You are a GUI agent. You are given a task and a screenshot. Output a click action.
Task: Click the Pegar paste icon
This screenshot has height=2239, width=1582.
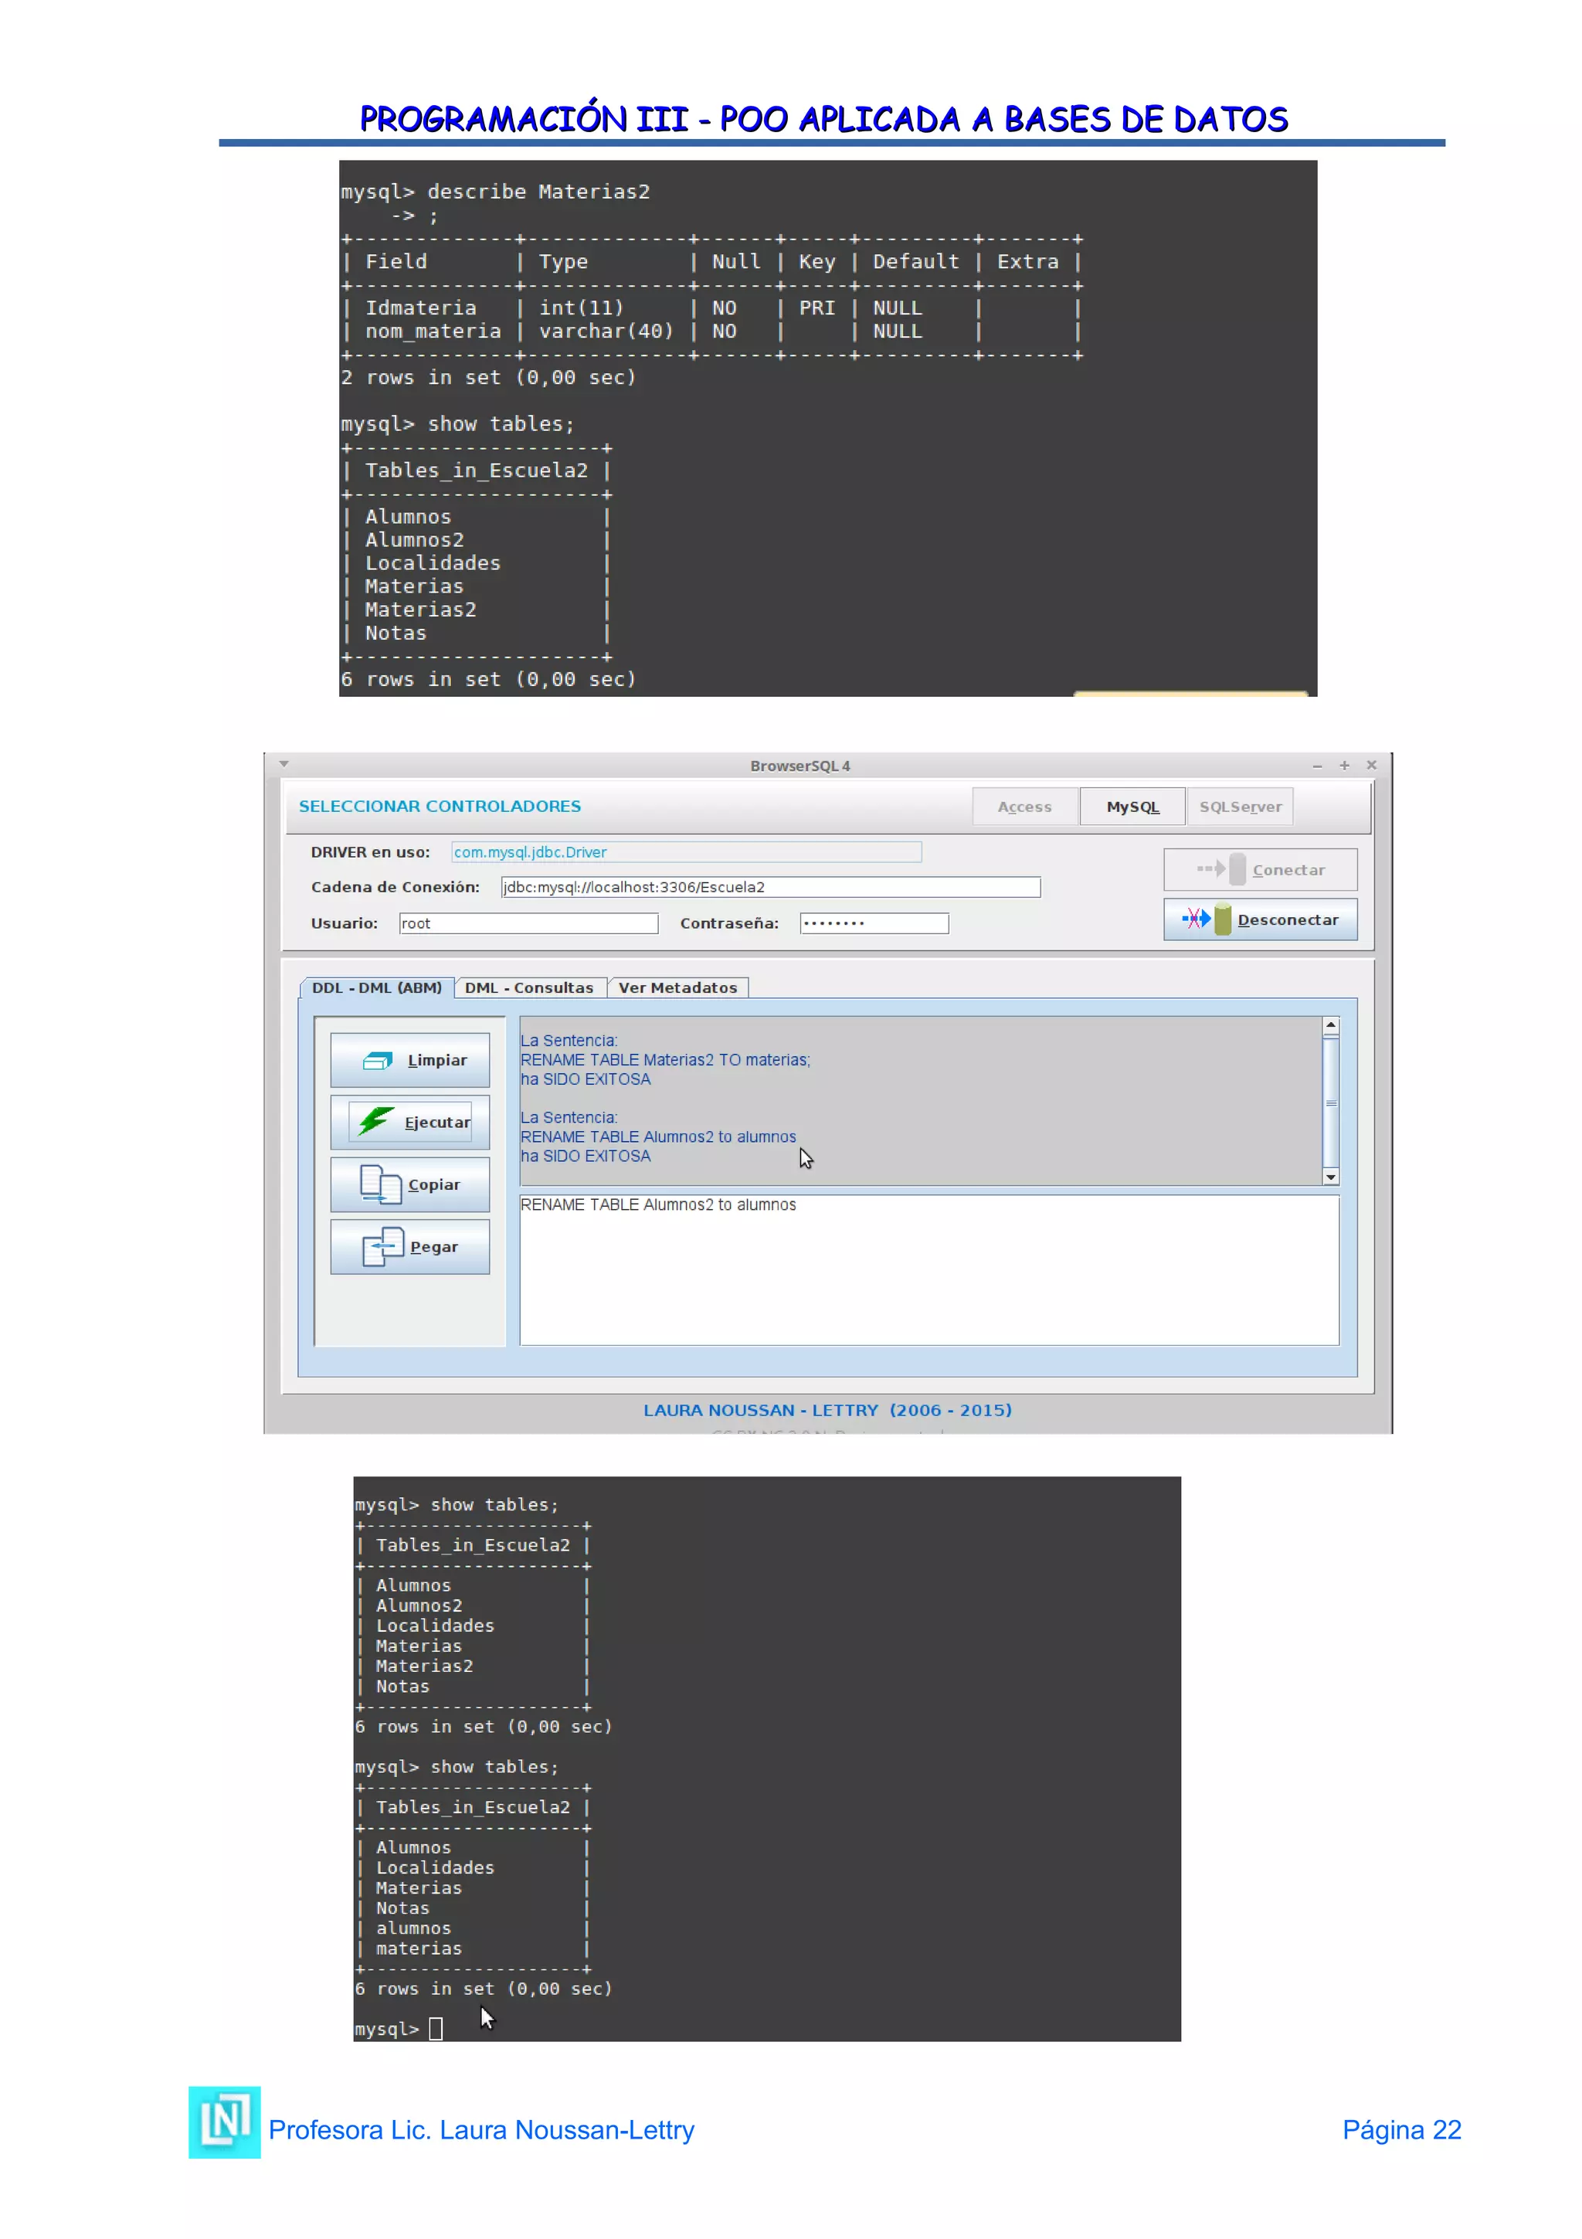pyautogui.click(x=382, y=1246)
